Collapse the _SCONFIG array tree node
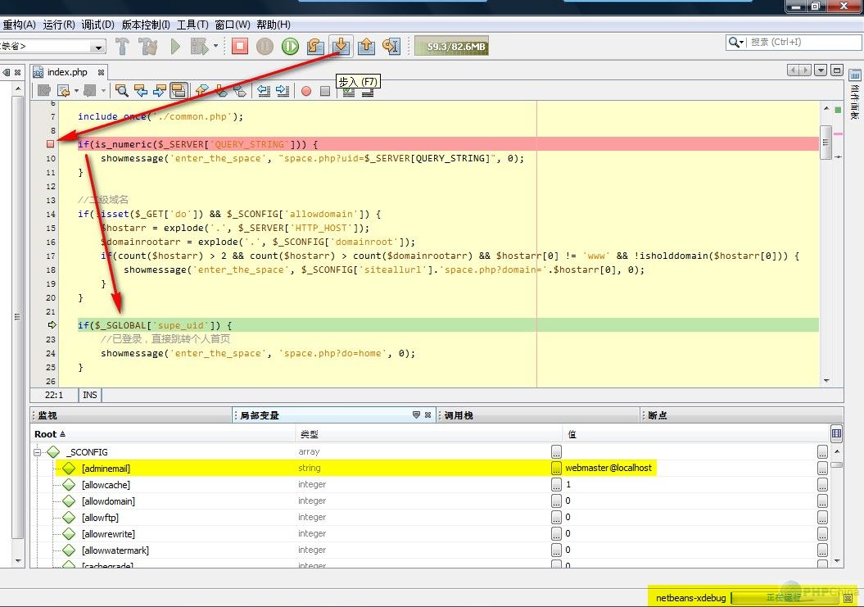 (37, 452)
